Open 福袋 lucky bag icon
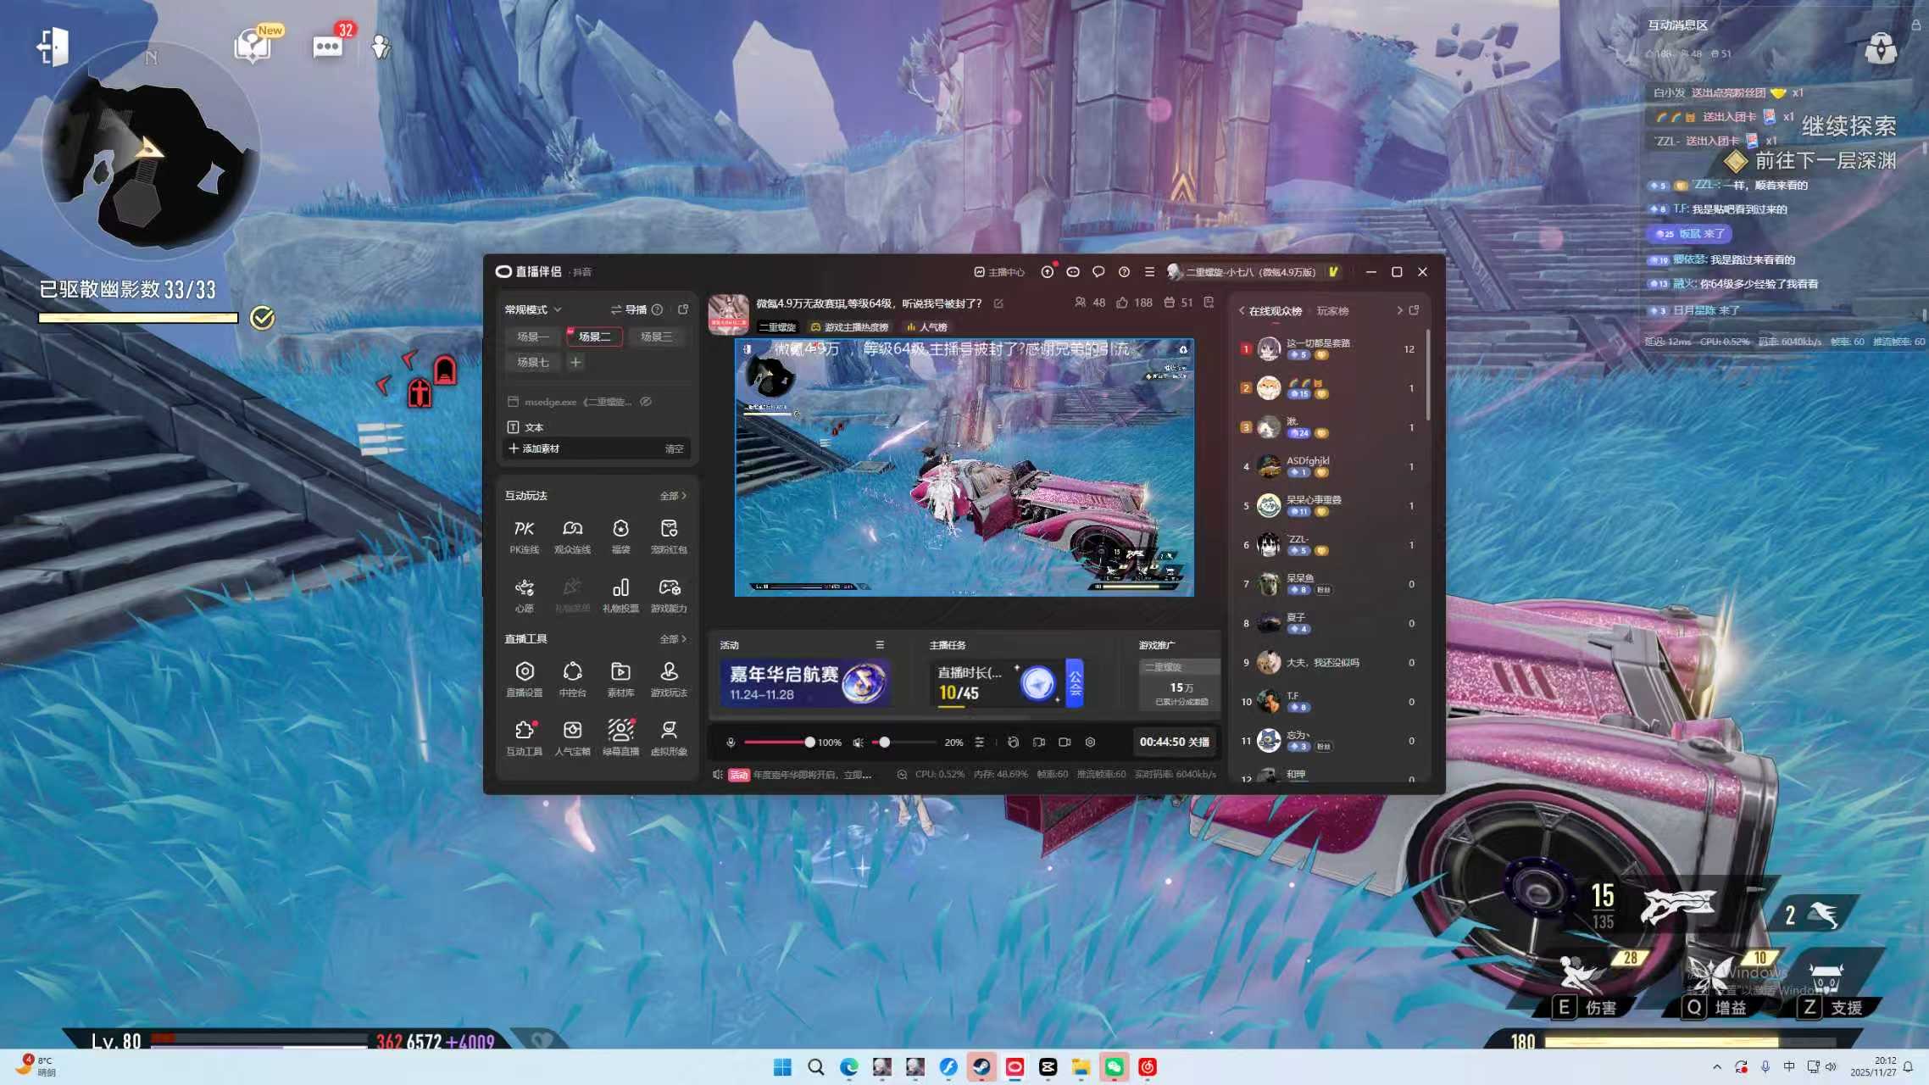The image size is (1929, 1085). coord(620,536)
